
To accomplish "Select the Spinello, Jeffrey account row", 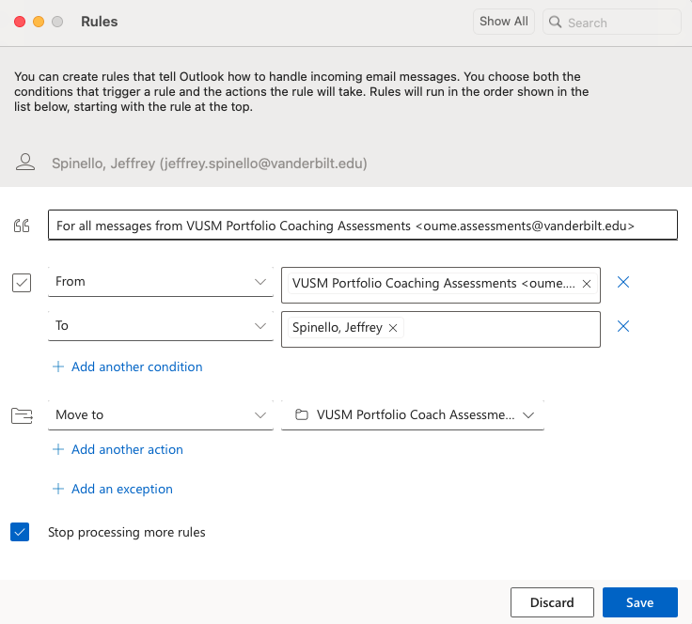I will pos(209,164).
